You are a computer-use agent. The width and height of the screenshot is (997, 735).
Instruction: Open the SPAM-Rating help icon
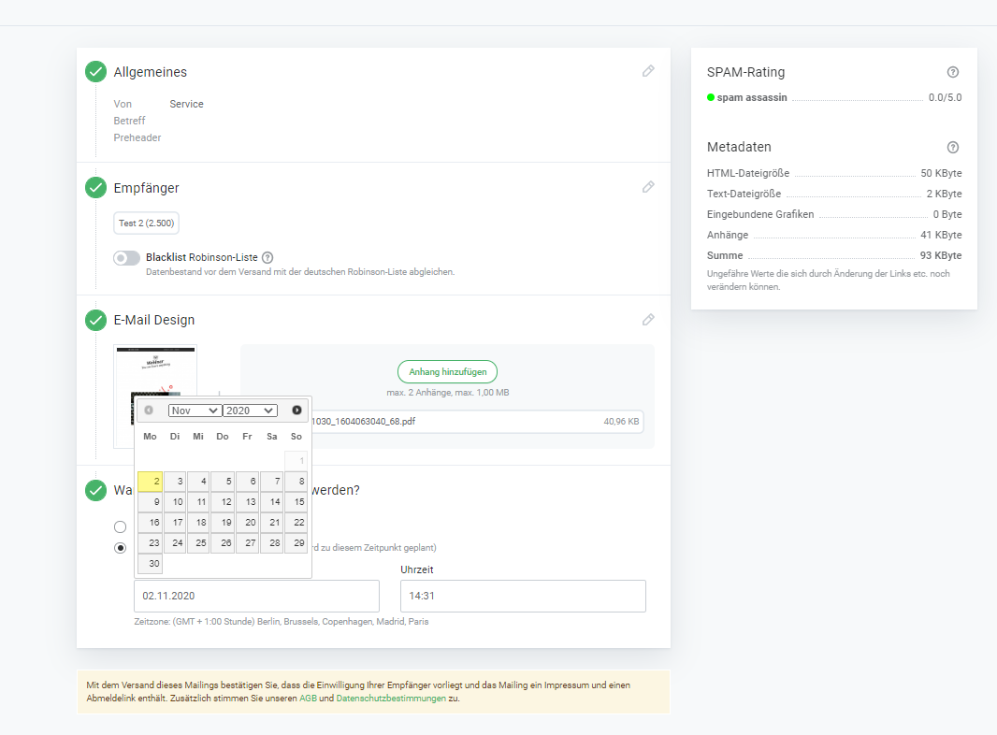coord(953,72)
